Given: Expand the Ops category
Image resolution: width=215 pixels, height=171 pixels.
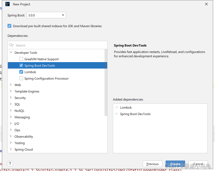Looking at the screenshot, I should pyautogui.click(x=11, y=130).
